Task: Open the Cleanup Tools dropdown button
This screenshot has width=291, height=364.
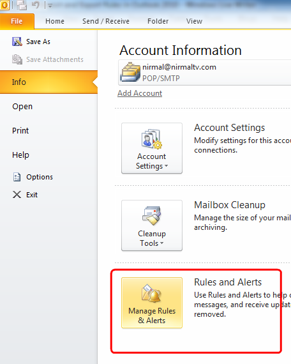Action: pyautogui.click(x=152, y=225)
